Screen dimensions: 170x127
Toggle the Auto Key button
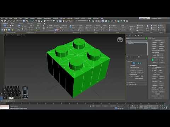tap(145, 106)
